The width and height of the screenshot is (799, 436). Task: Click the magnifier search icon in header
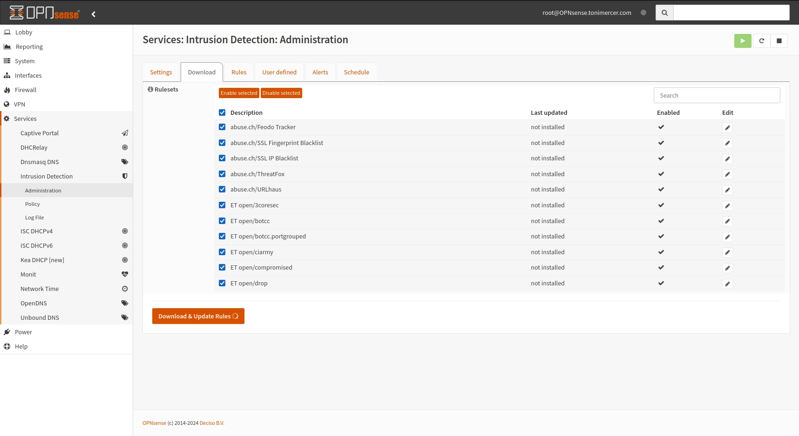(664, 13)
